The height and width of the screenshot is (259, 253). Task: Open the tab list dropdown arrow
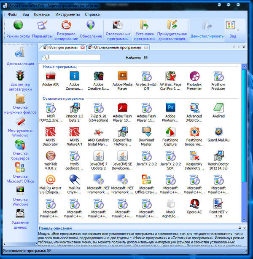pos(244,47)
